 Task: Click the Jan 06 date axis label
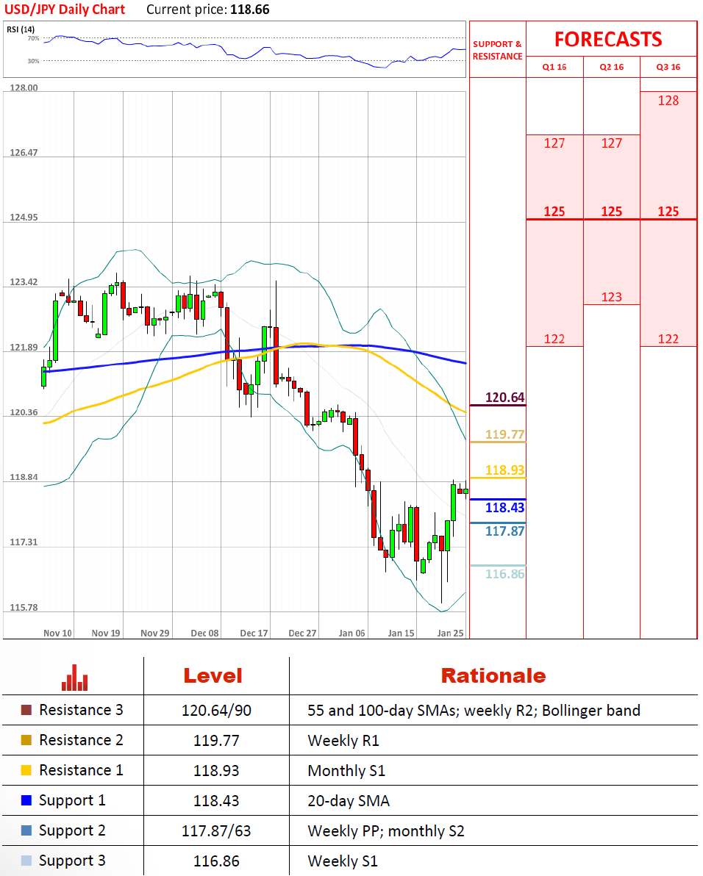pyautogui.click(x=352, y=633)
